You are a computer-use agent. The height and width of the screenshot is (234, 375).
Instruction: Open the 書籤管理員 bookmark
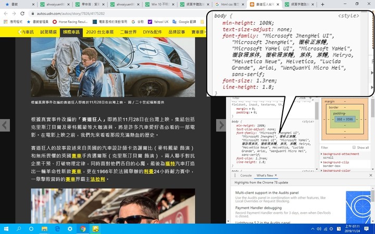[x=37, y=22]
